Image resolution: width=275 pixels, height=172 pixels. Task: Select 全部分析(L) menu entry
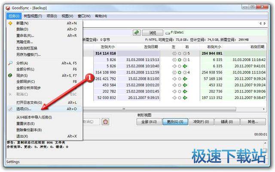coord(44,69)
